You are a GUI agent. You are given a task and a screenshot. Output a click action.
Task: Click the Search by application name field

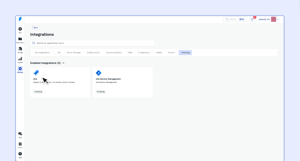pyautogui.click(x=92, y=43)
